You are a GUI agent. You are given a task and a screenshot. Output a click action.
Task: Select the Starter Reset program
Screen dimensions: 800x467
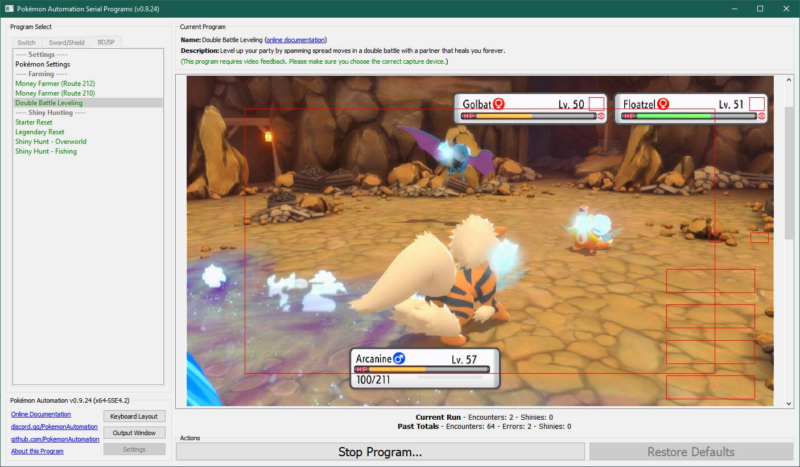tap(34, 122)
